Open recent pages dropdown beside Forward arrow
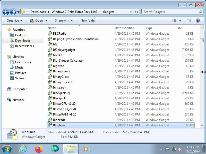 coord(18,12)
